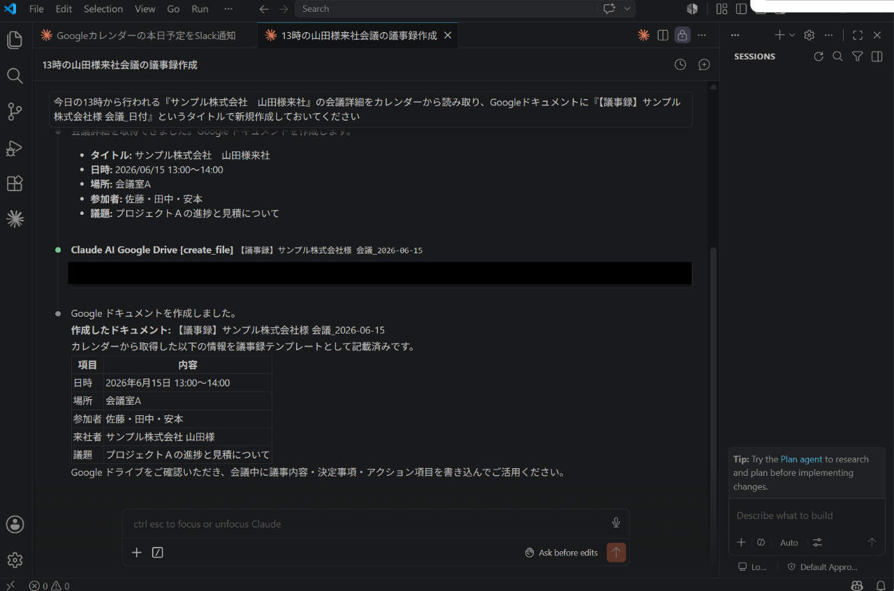Open the File menu

(x=36, y=9)
